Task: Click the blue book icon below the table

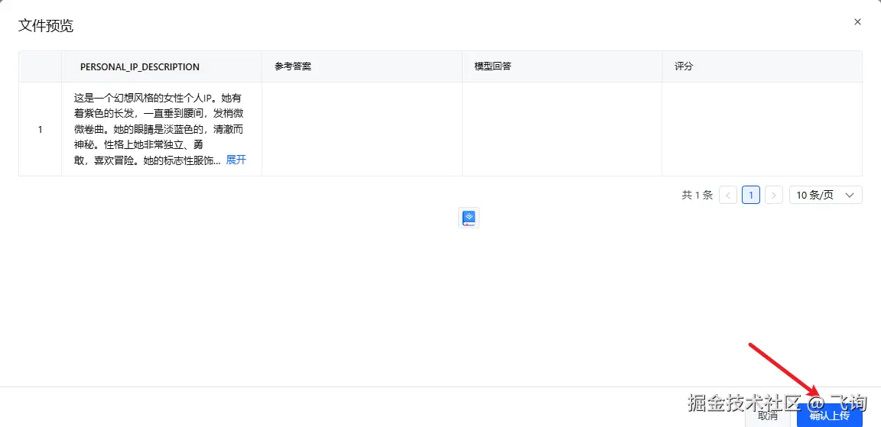Action: (x=469, y=218)
